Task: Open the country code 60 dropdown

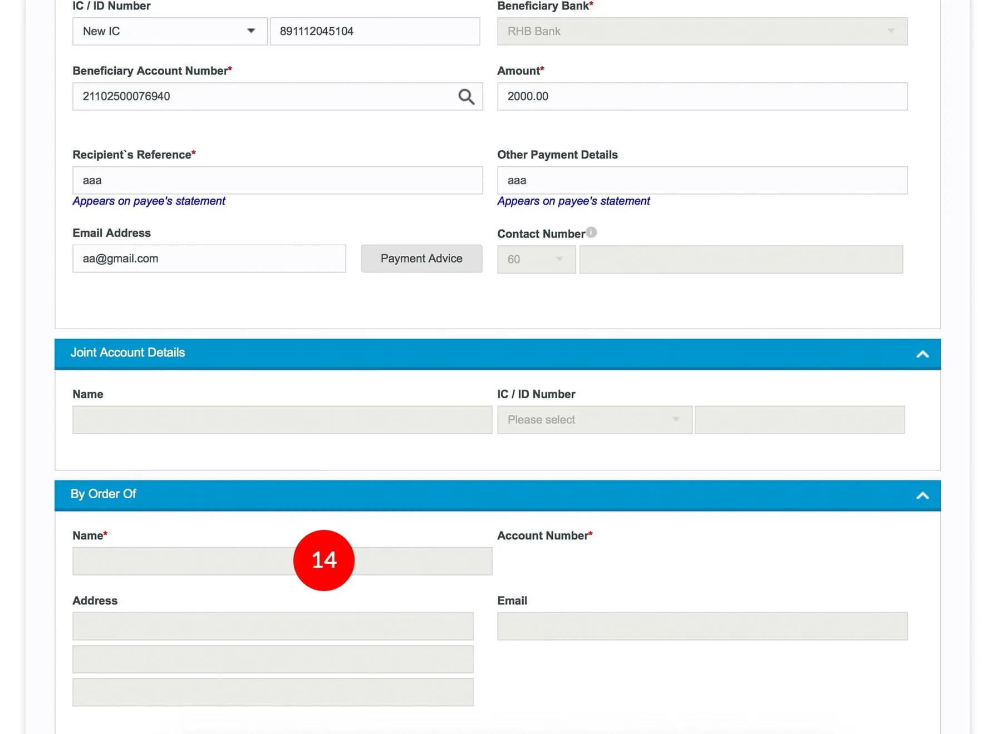Action: point(536,260)
